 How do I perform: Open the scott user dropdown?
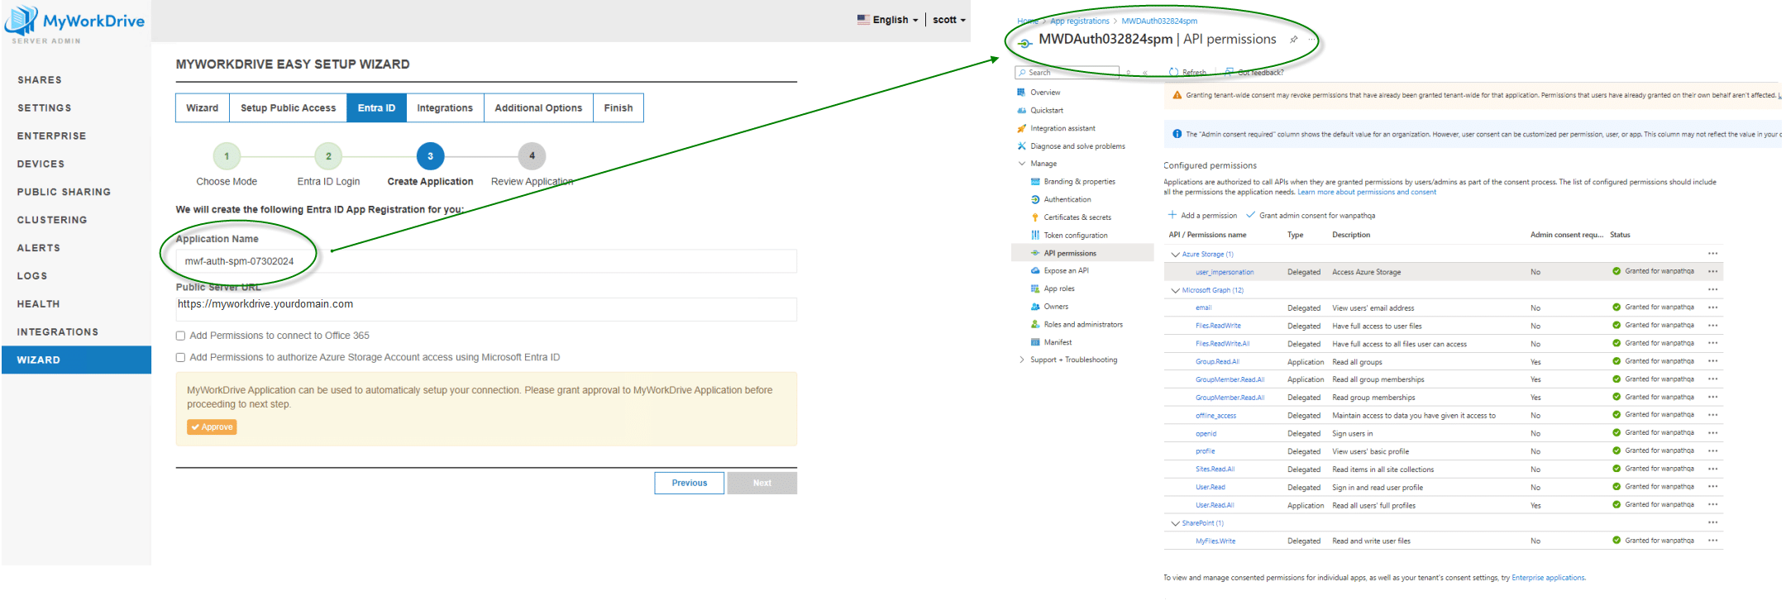(949, 20)
